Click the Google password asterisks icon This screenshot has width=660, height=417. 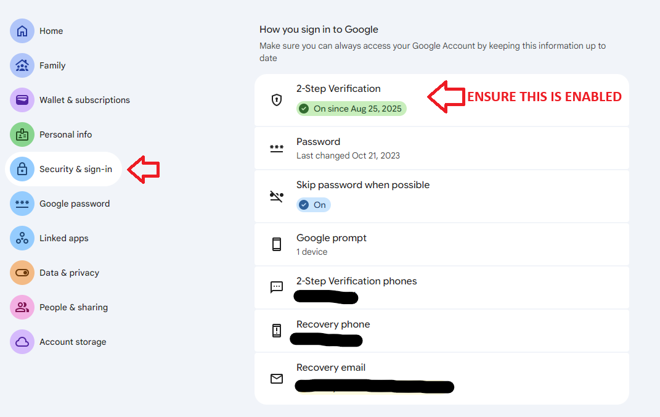(x=22, y=204)
